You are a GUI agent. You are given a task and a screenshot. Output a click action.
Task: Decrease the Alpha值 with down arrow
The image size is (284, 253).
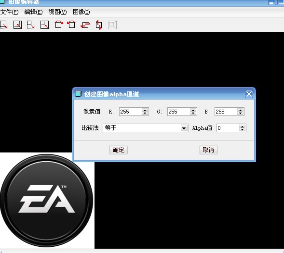(243, 130)
